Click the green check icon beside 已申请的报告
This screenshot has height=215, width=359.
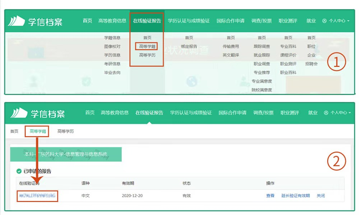(x=19, y=171)
